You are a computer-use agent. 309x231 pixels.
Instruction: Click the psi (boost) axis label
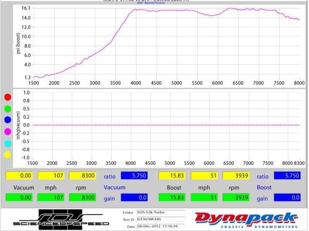point(18,43)
